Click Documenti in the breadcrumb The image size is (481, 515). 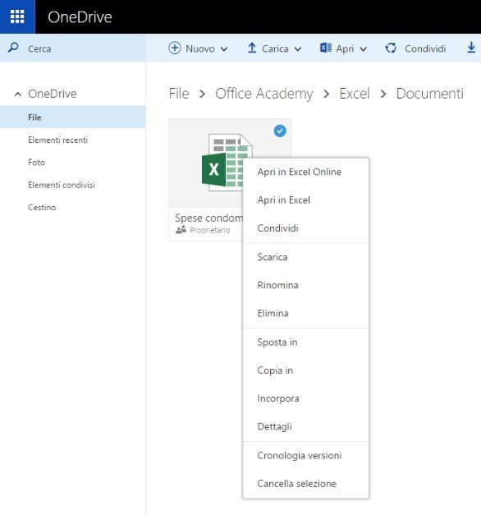430,94
